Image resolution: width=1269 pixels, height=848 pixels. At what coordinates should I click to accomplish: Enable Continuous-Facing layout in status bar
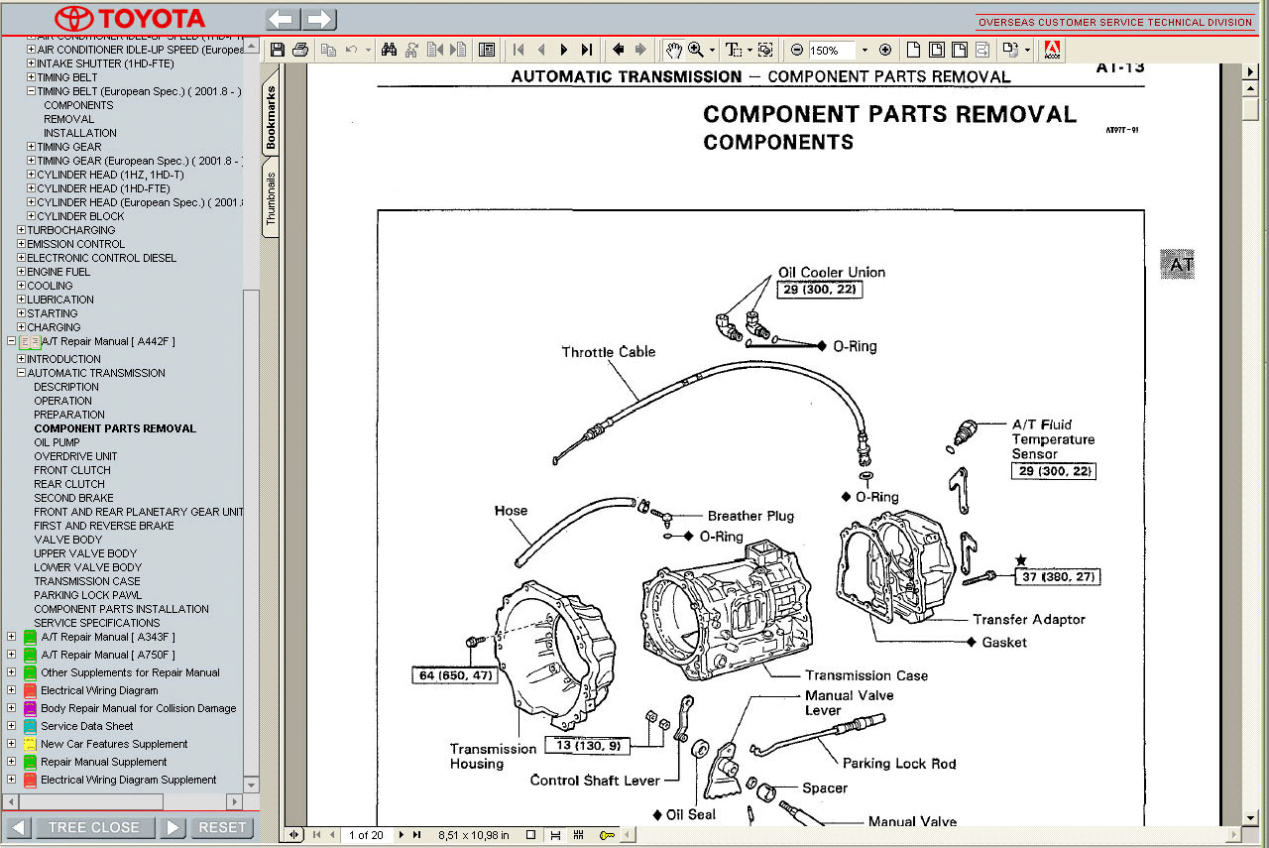(578, 835)
